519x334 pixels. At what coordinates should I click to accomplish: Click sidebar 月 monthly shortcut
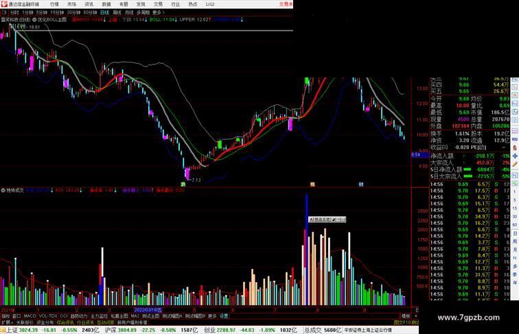(515, 250)
